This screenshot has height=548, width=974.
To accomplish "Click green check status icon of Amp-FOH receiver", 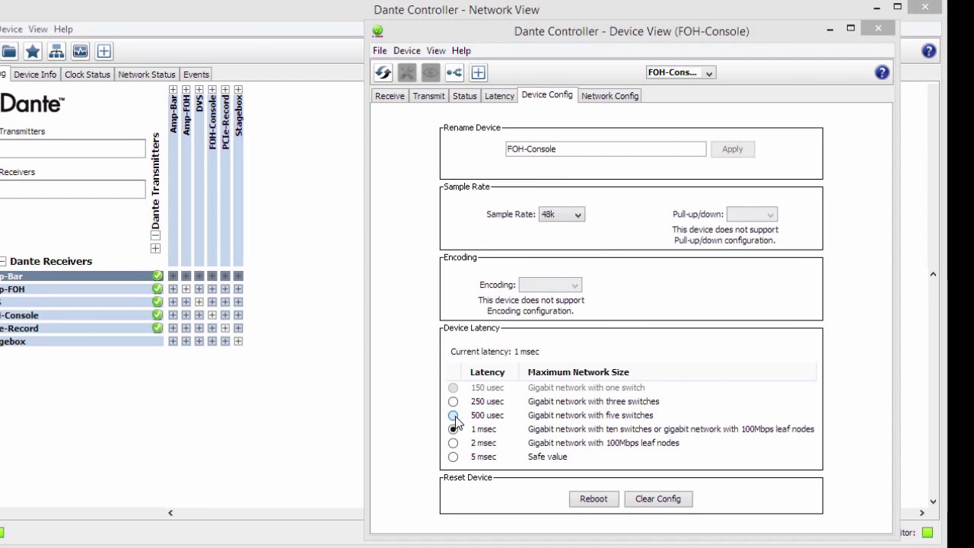I will click(x=158, y=288).
